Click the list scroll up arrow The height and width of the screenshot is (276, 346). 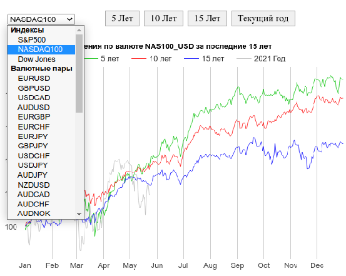pyautogui.click(x=79, y=30)
